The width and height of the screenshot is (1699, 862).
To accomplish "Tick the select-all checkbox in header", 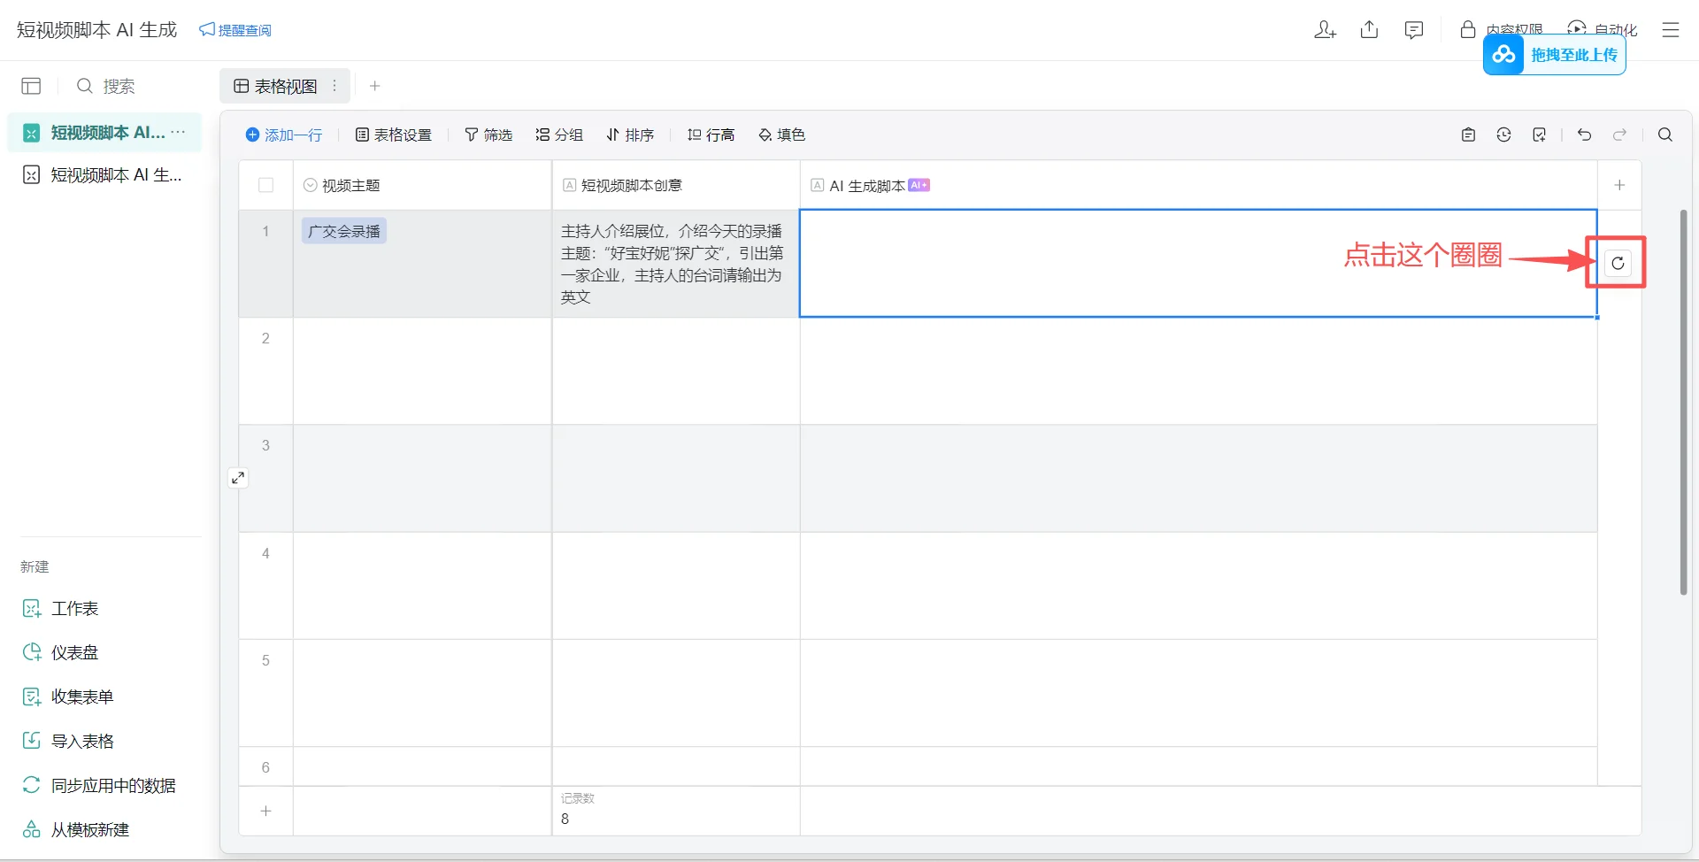I will coord(265,185).
